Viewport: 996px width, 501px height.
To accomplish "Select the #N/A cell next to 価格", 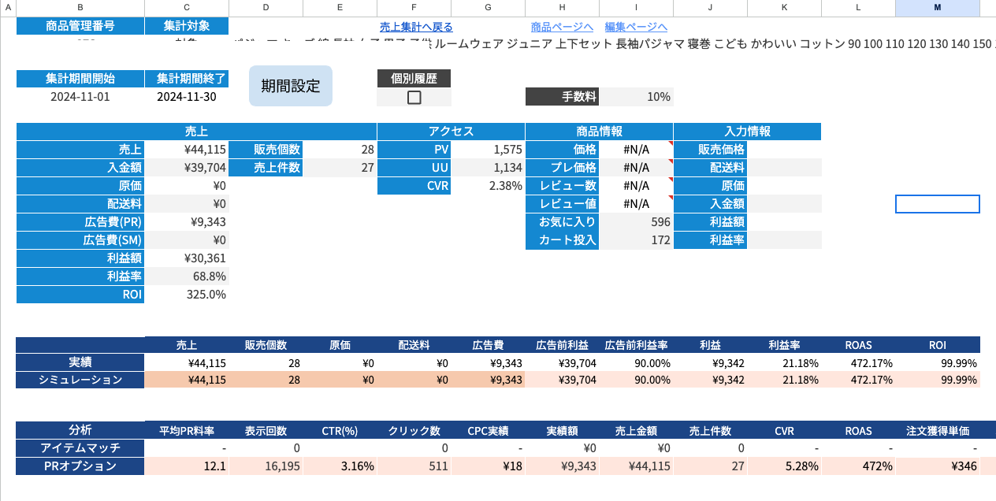I will tap(637, 150).
